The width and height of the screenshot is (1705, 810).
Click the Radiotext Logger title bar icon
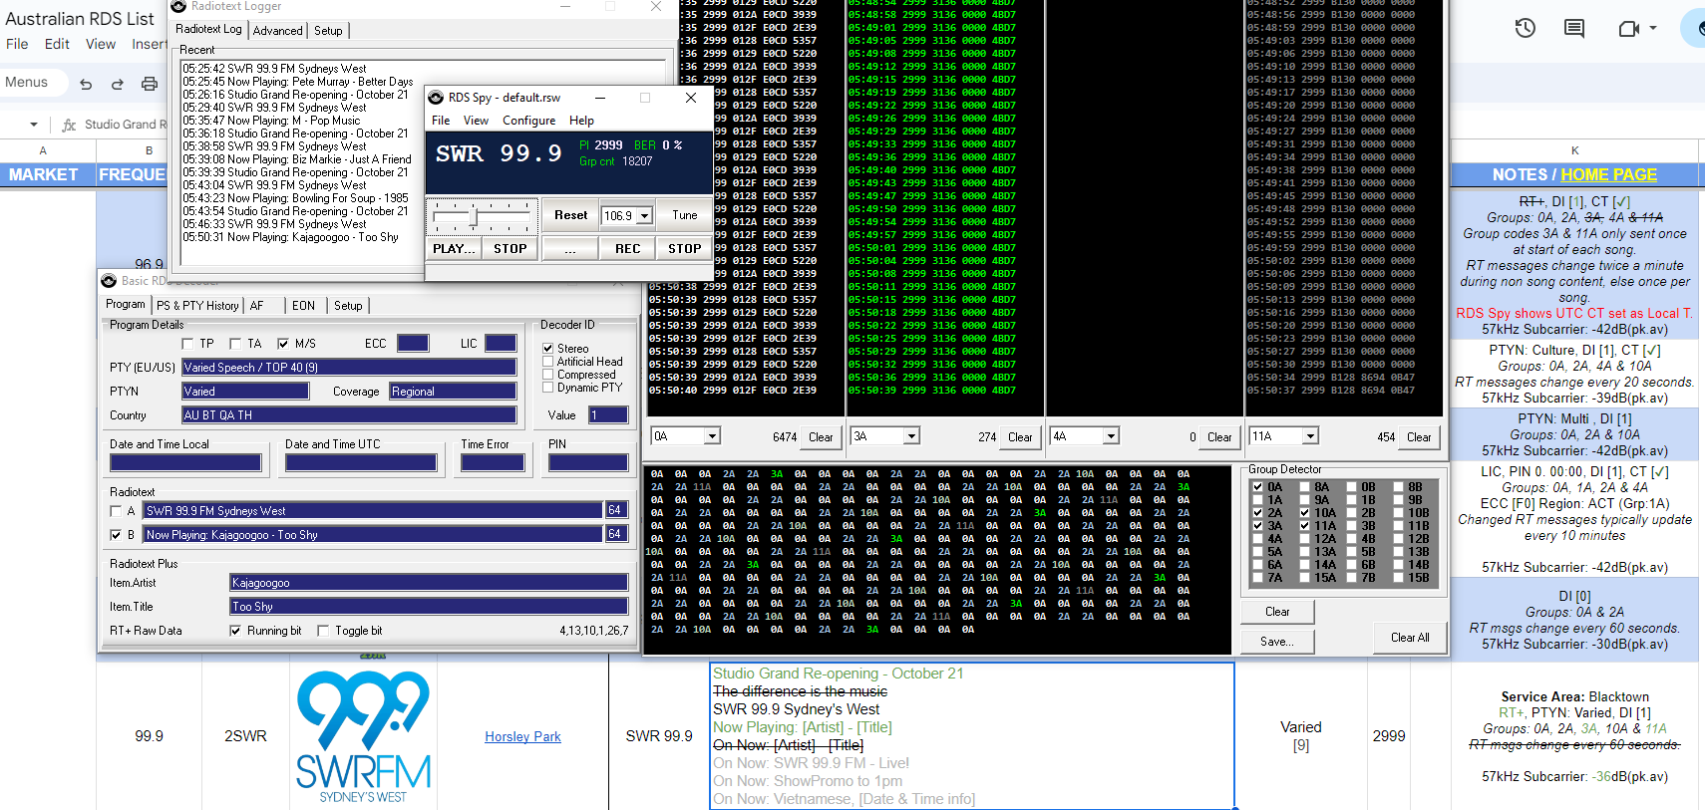178,6
